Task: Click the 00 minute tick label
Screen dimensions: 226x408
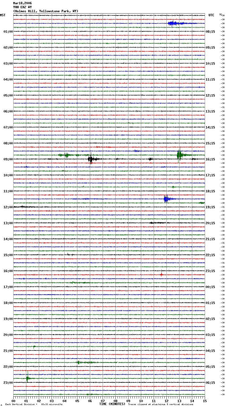Action: (13, 401)
